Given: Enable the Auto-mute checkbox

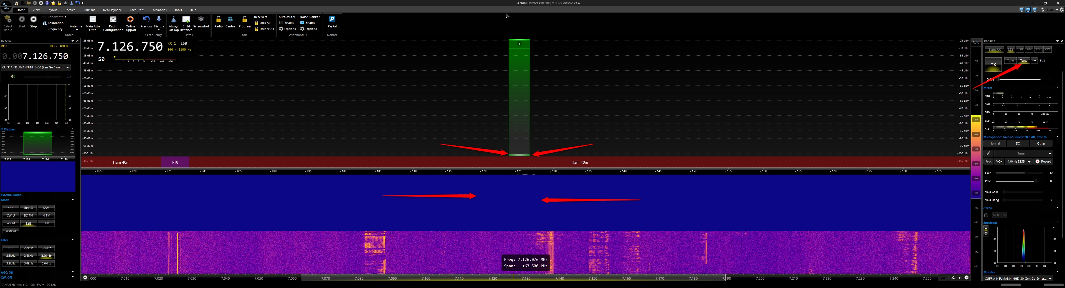Looking at the screenshot, I should [281, 23].
